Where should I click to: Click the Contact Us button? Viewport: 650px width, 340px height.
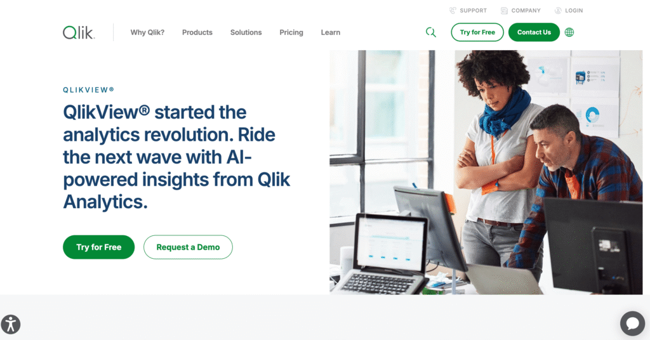[x=534, y=32]
